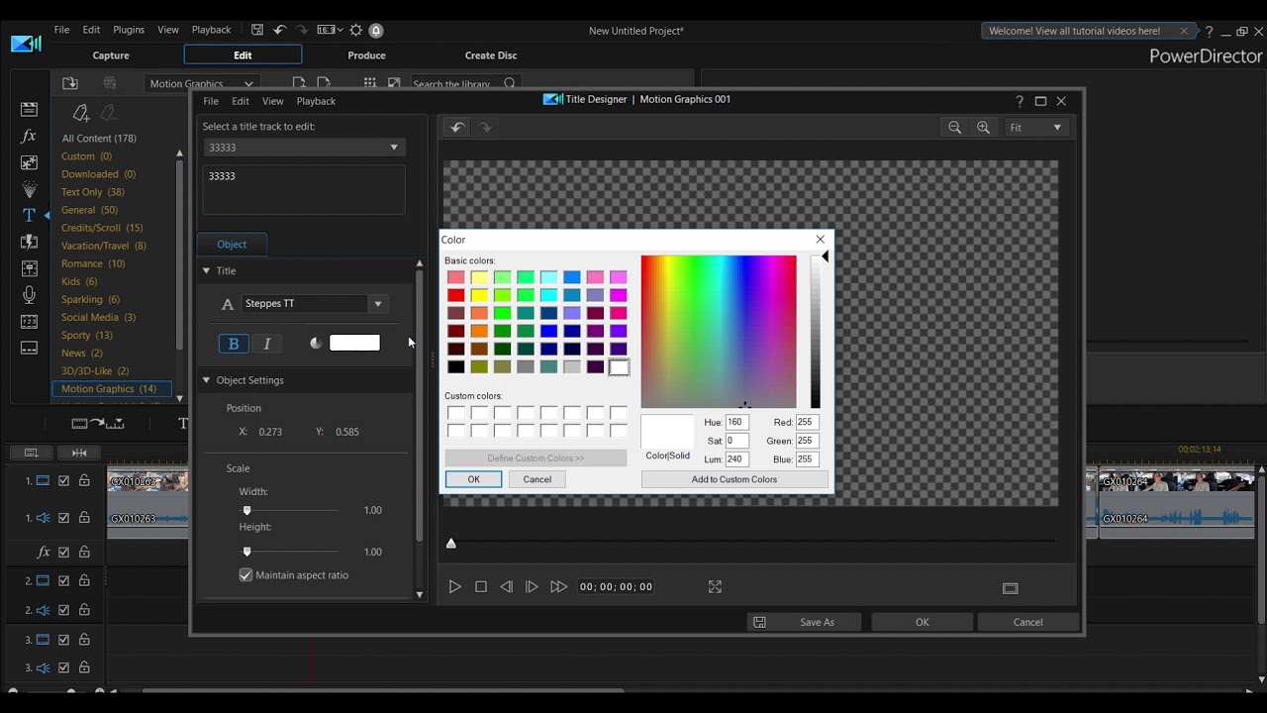Toggle Bold text formatting
The width and height of the screenshot is (1267, 713).
(x=234, y=344)
